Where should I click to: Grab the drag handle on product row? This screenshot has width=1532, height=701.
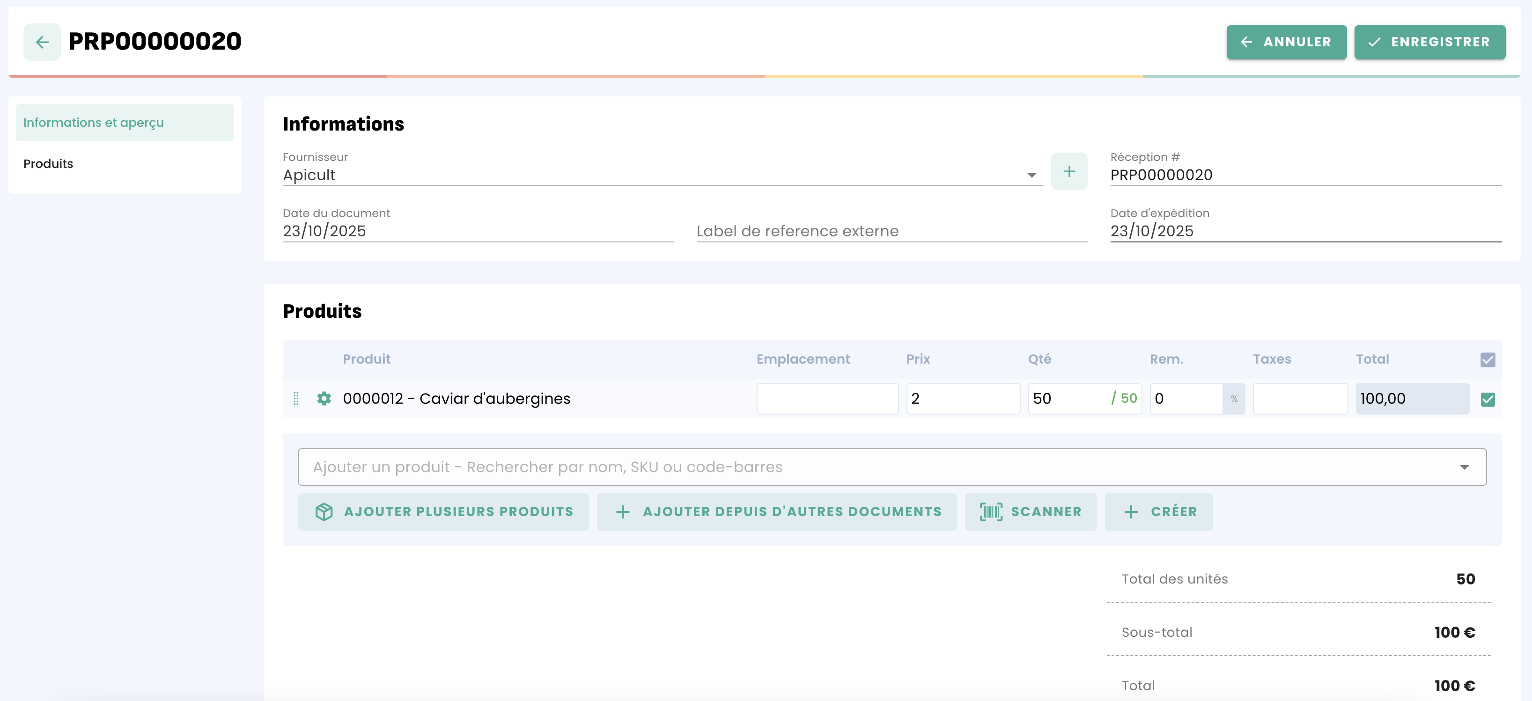pyautogui.click(x=296, y=398)
